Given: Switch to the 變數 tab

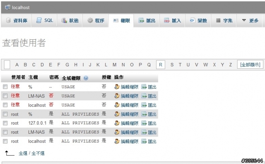Looking at the screenshot, I should pyautogui.click(x=198, y=21).
